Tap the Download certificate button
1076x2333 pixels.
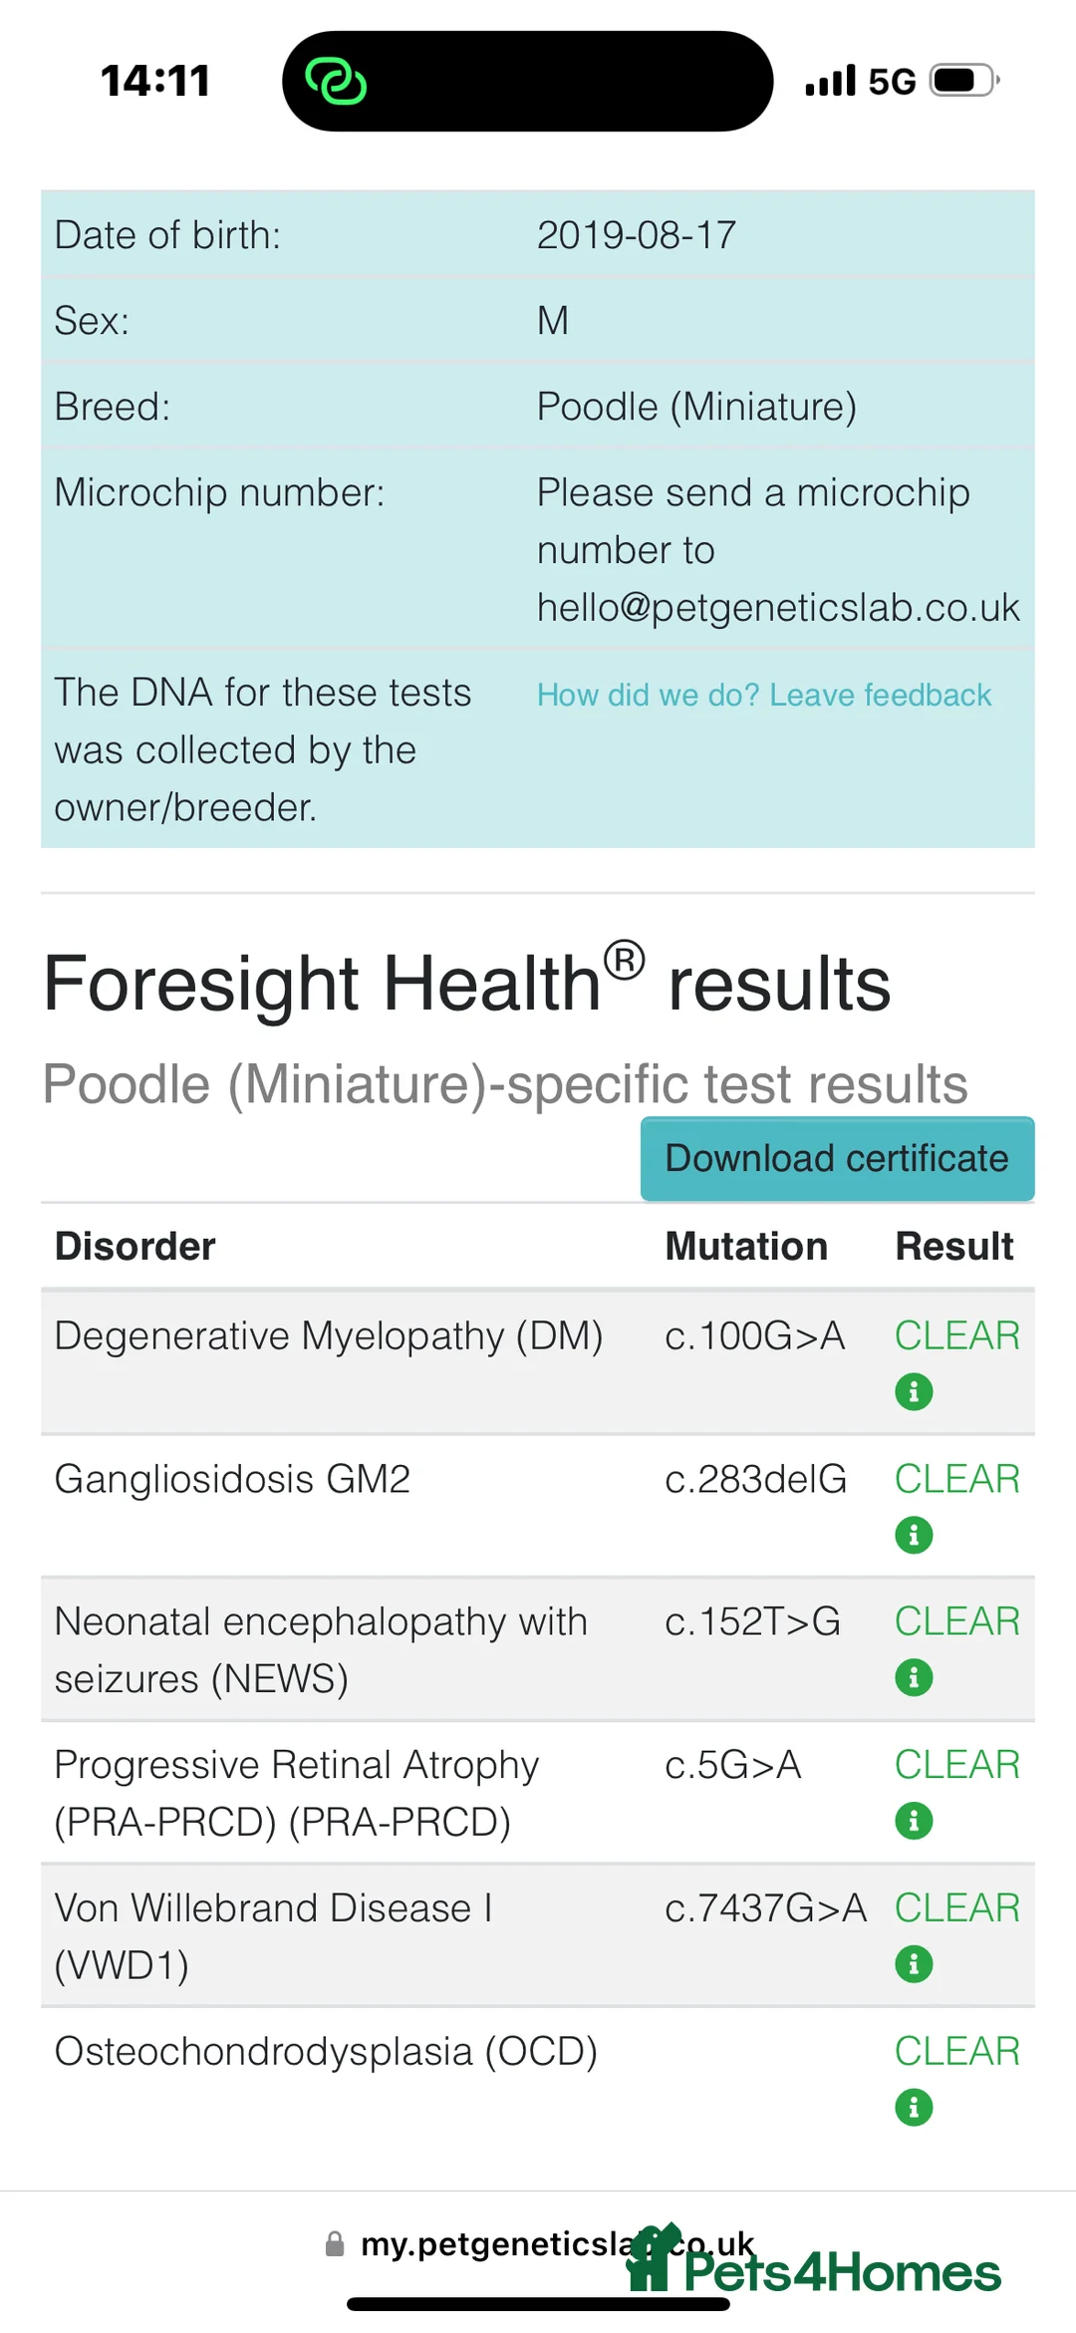click(x=837, y=1159)
